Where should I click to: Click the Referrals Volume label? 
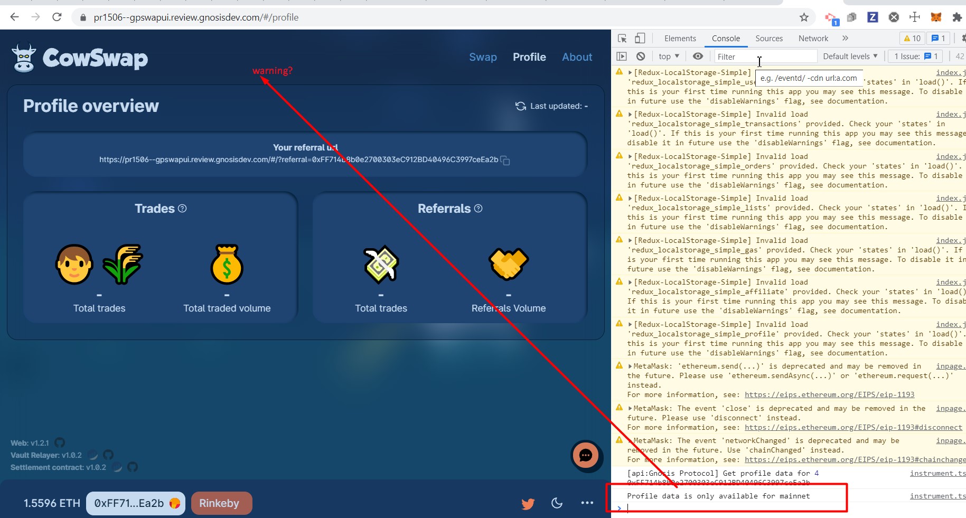coord(509,308)
